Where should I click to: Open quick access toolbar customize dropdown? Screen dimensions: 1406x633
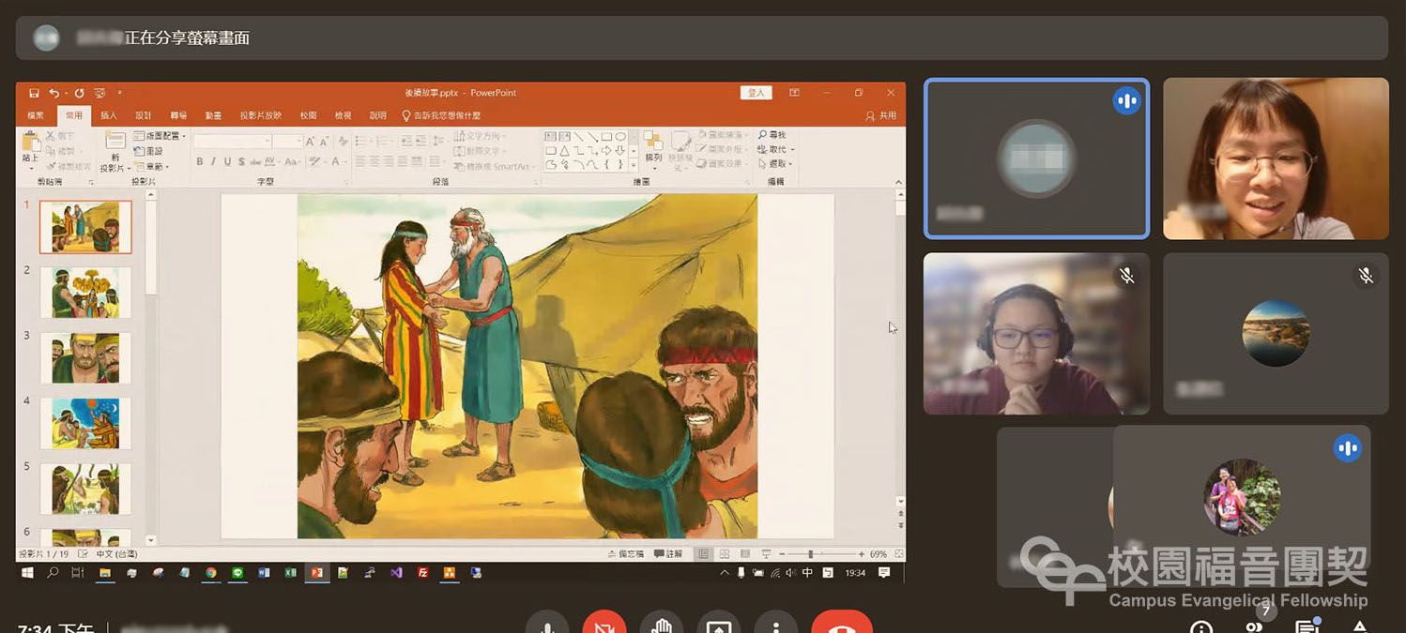[120, 93]
